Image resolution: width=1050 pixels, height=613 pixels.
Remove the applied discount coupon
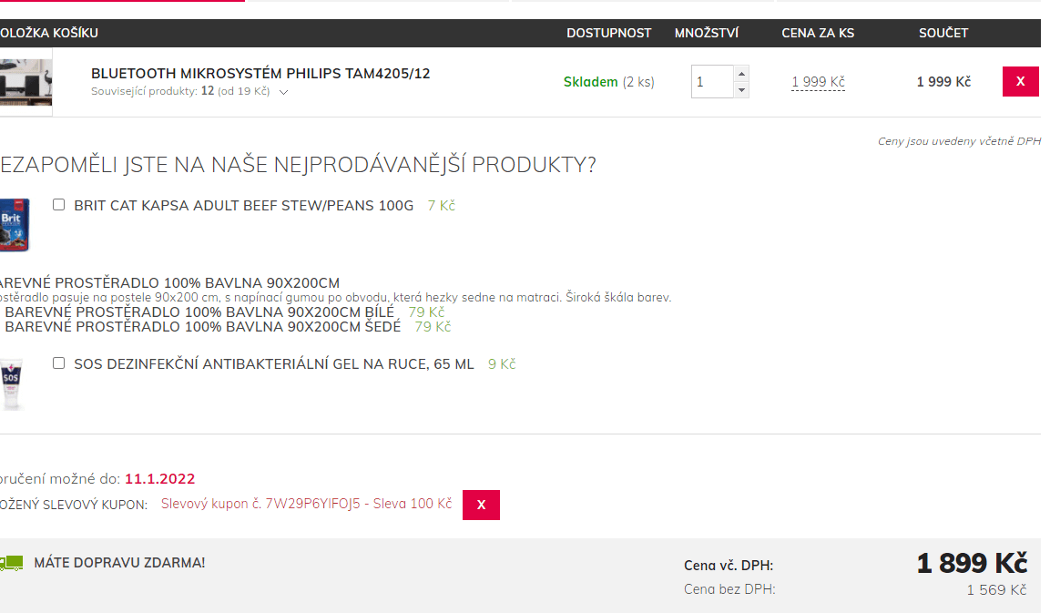pyautogui.click(x=481, y=506)
